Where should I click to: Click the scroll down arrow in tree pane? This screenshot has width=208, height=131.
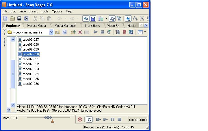pos(13,105)
